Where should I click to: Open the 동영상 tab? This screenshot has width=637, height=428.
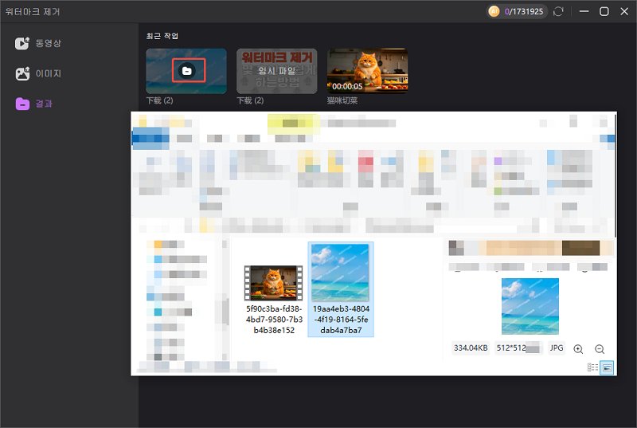(48, 43)
